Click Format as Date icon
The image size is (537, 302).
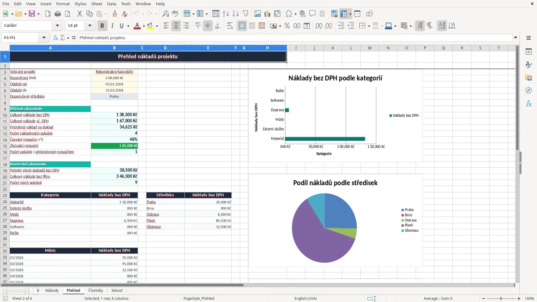[307, 26]
